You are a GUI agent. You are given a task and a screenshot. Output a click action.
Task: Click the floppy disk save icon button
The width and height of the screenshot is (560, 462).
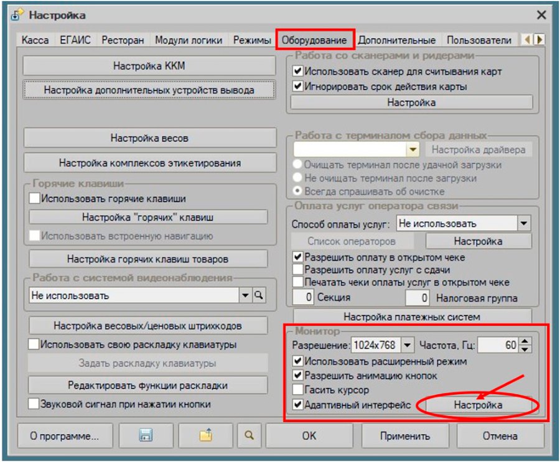coord(146,435)
